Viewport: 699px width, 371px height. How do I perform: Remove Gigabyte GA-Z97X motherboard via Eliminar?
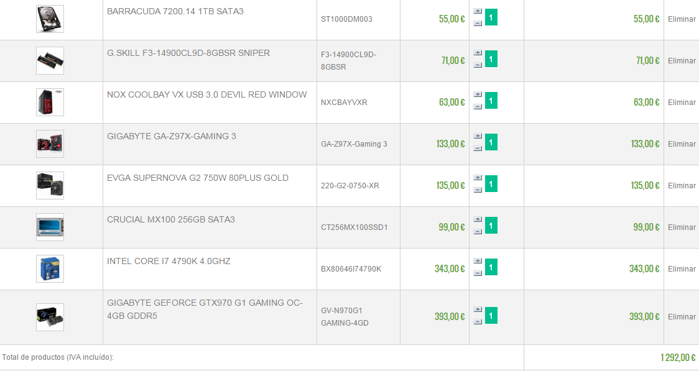coord(682,144)
